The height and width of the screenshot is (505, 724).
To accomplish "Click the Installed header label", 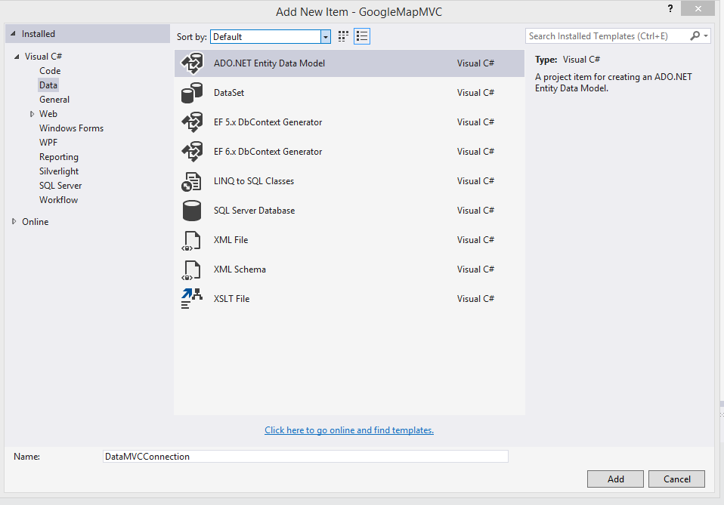I will point(39,34).
